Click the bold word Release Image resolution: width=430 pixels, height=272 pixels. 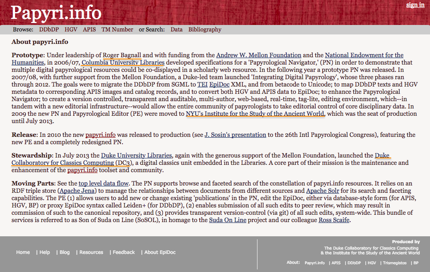[24, 135]
